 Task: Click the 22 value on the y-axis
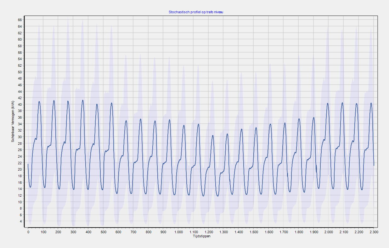click(x=20, y=163)
